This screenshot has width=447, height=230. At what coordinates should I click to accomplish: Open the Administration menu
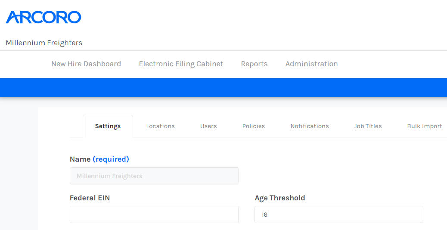312,64
